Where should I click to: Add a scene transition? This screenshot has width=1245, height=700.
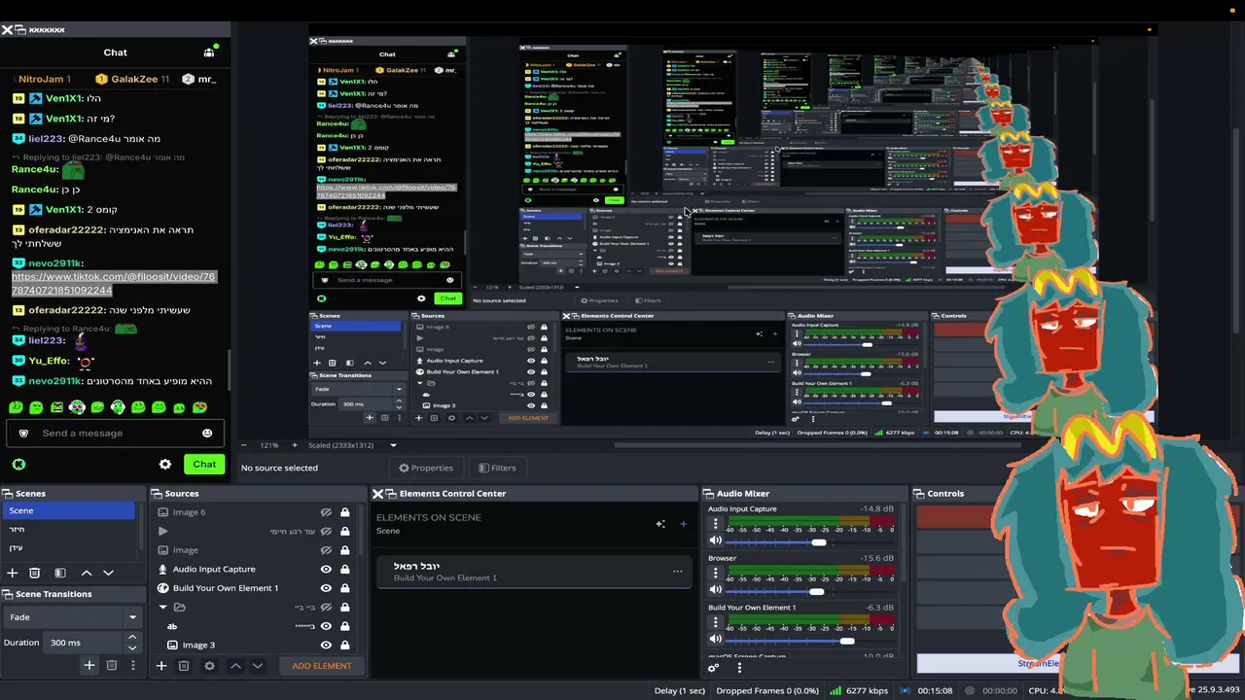pos(89,665)
